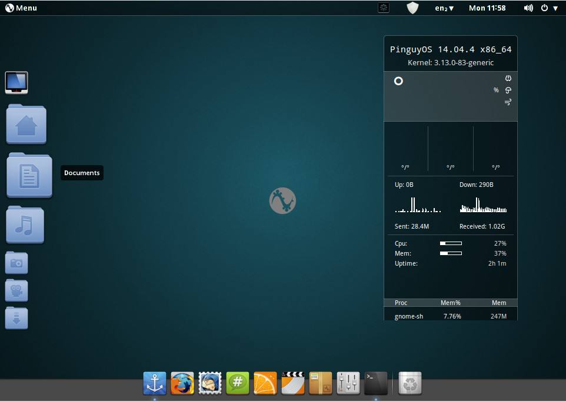Open the Documents folder

point(29,175)
